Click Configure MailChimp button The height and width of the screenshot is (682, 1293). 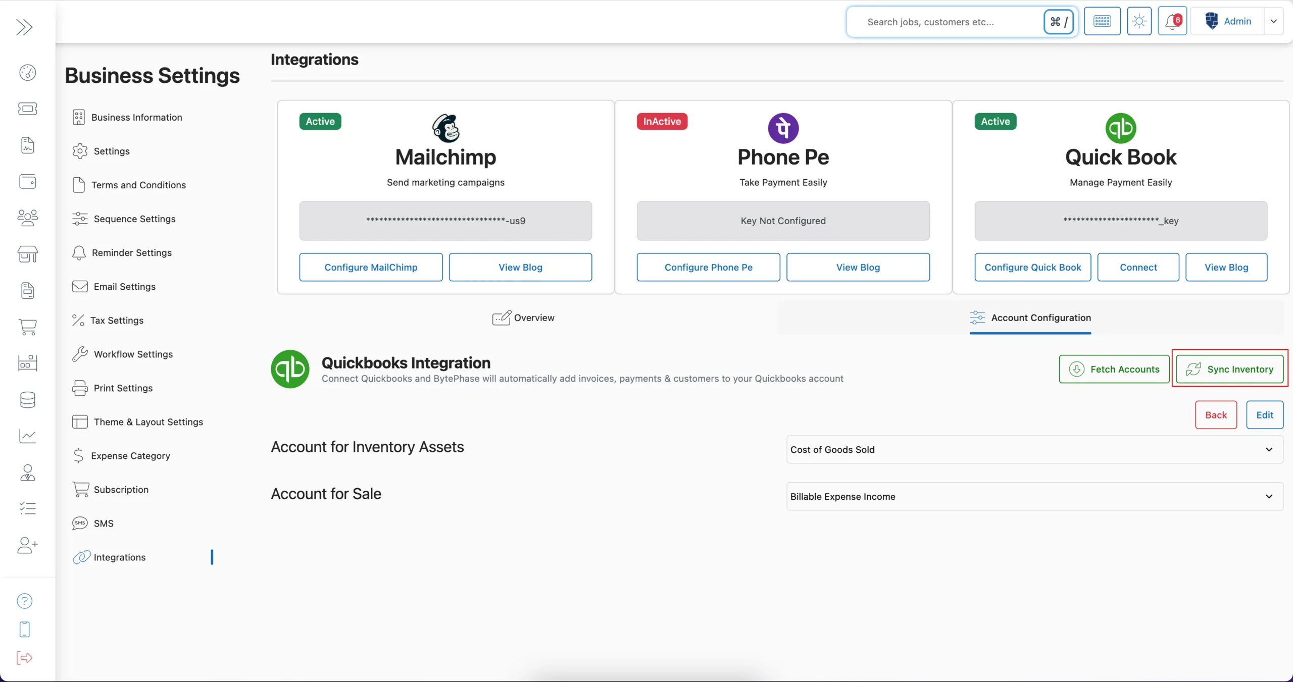pos(371,267)
